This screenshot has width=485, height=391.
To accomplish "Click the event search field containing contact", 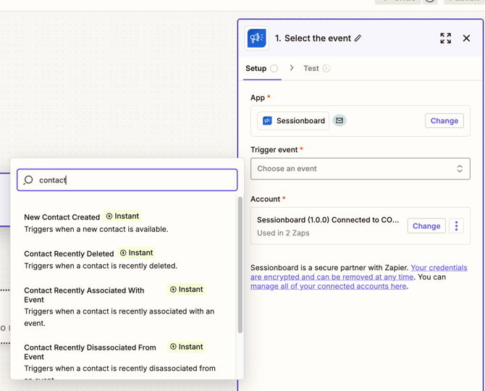I will click(127, 180).
